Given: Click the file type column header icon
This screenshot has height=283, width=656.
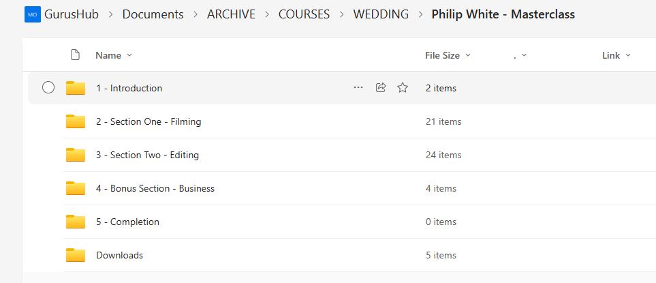Looking at the screenshot, I should (x=76, y=55).
